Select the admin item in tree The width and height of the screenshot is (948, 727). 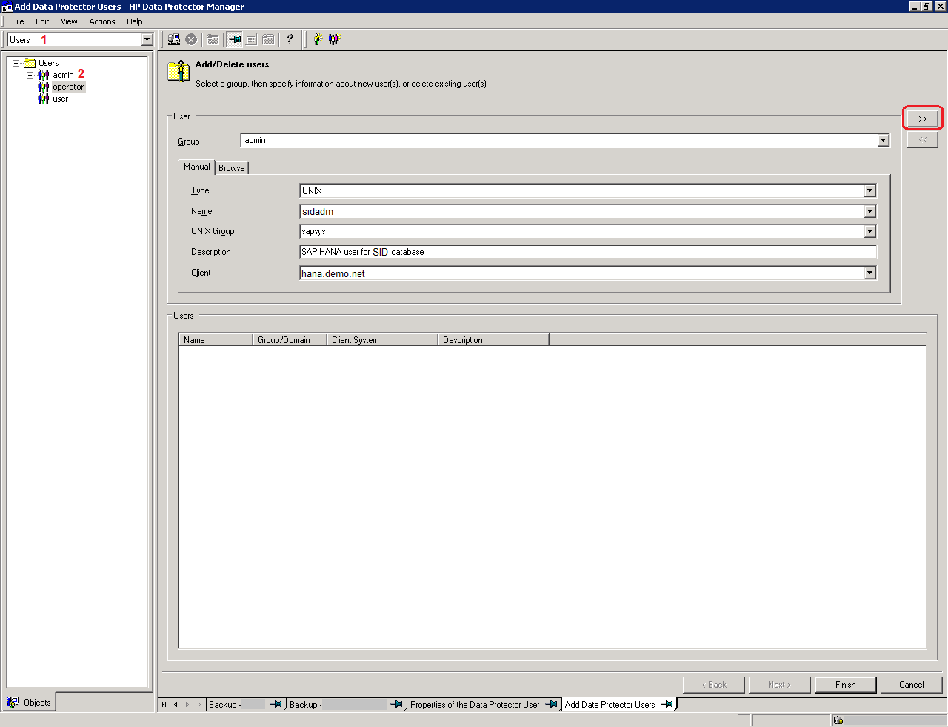pos(63,75)
